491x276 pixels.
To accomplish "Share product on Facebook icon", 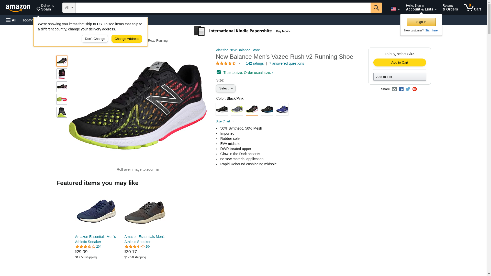I will (x=401, y=89).
